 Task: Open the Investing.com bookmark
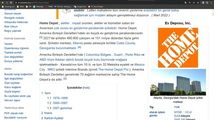[x=8, y=7]
